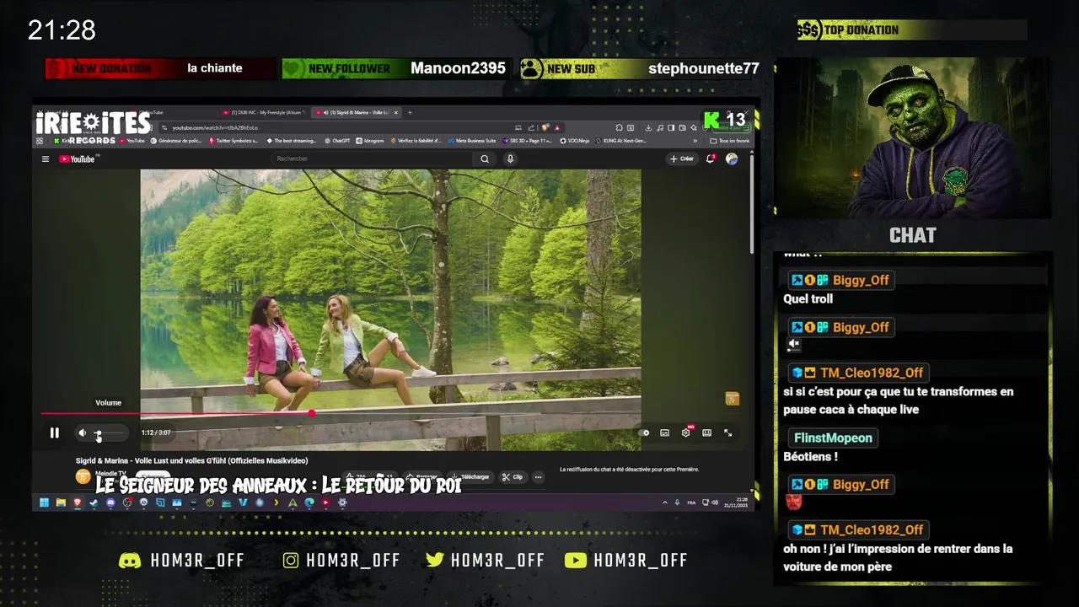1079x607 pixels.
Task: Enter fullscreen in the YouTube player
Action: (x=727, y=432)
